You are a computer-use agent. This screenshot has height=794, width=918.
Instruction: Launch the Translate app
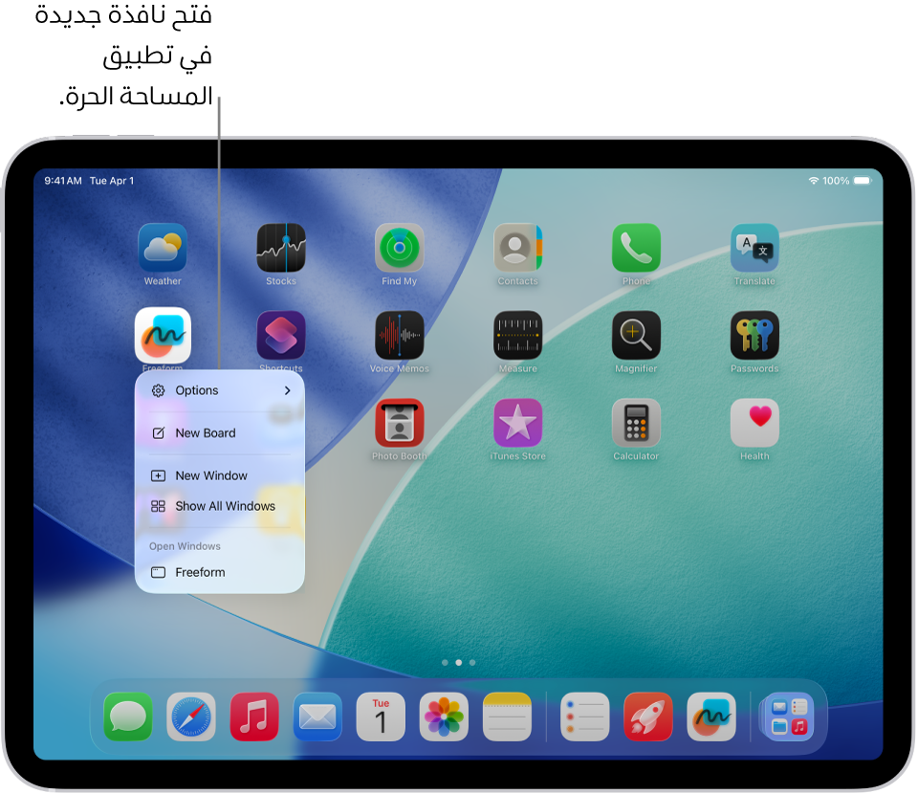[x=754, y=246]
